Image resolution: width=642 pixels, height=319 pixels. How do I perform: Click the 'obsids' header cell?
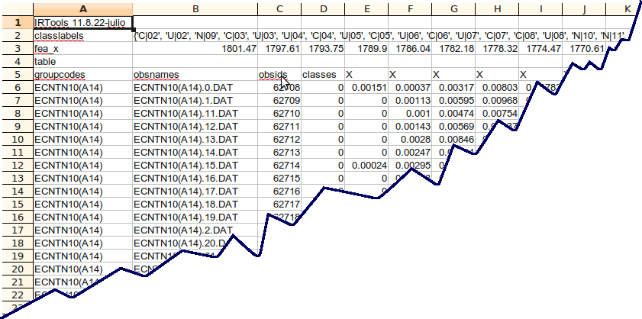(279, 75)
